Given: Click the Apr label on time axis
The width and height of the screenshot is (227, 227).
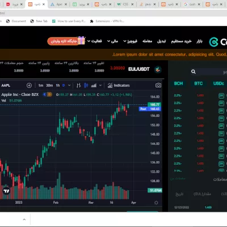Looking at the screenshot, I should 133,203.
